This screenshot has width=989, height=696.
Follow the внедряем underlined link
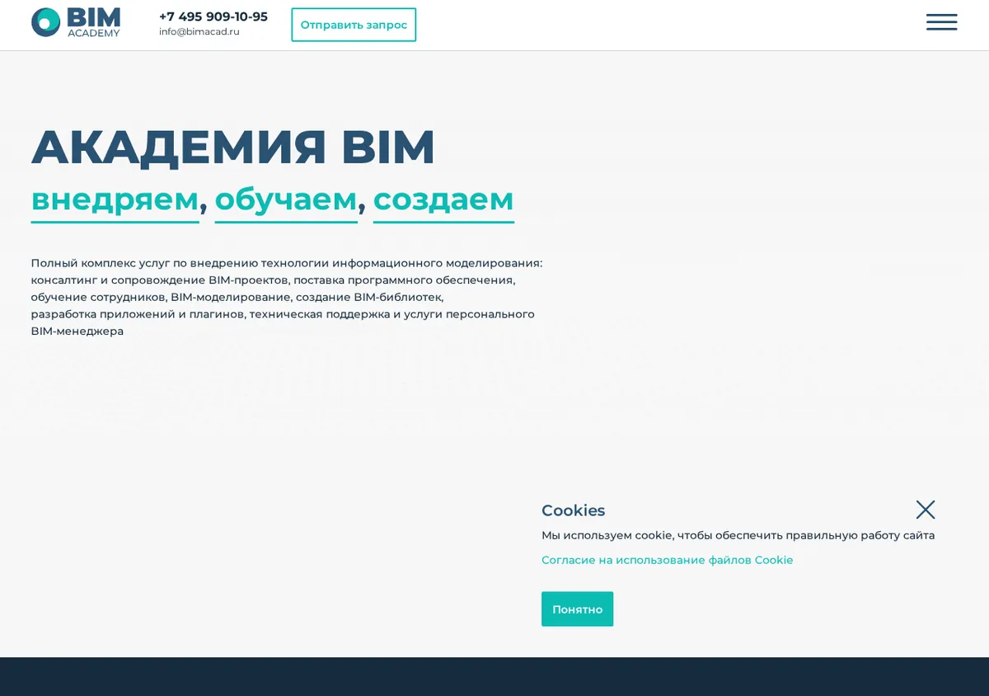tap(115, 200)
